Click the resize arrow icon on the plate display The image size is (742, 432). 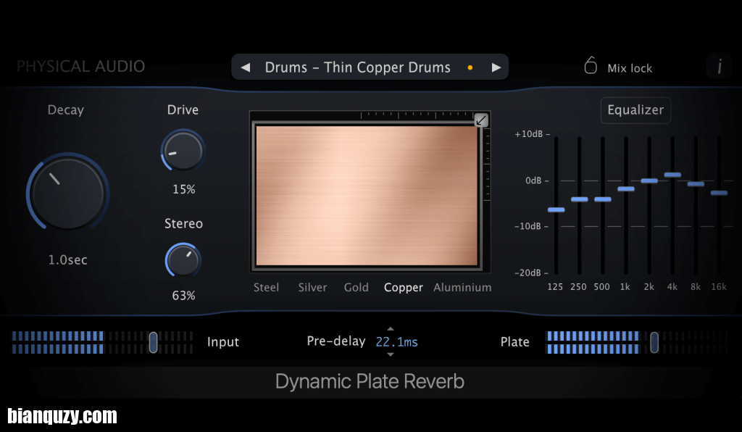pos(481,120)
